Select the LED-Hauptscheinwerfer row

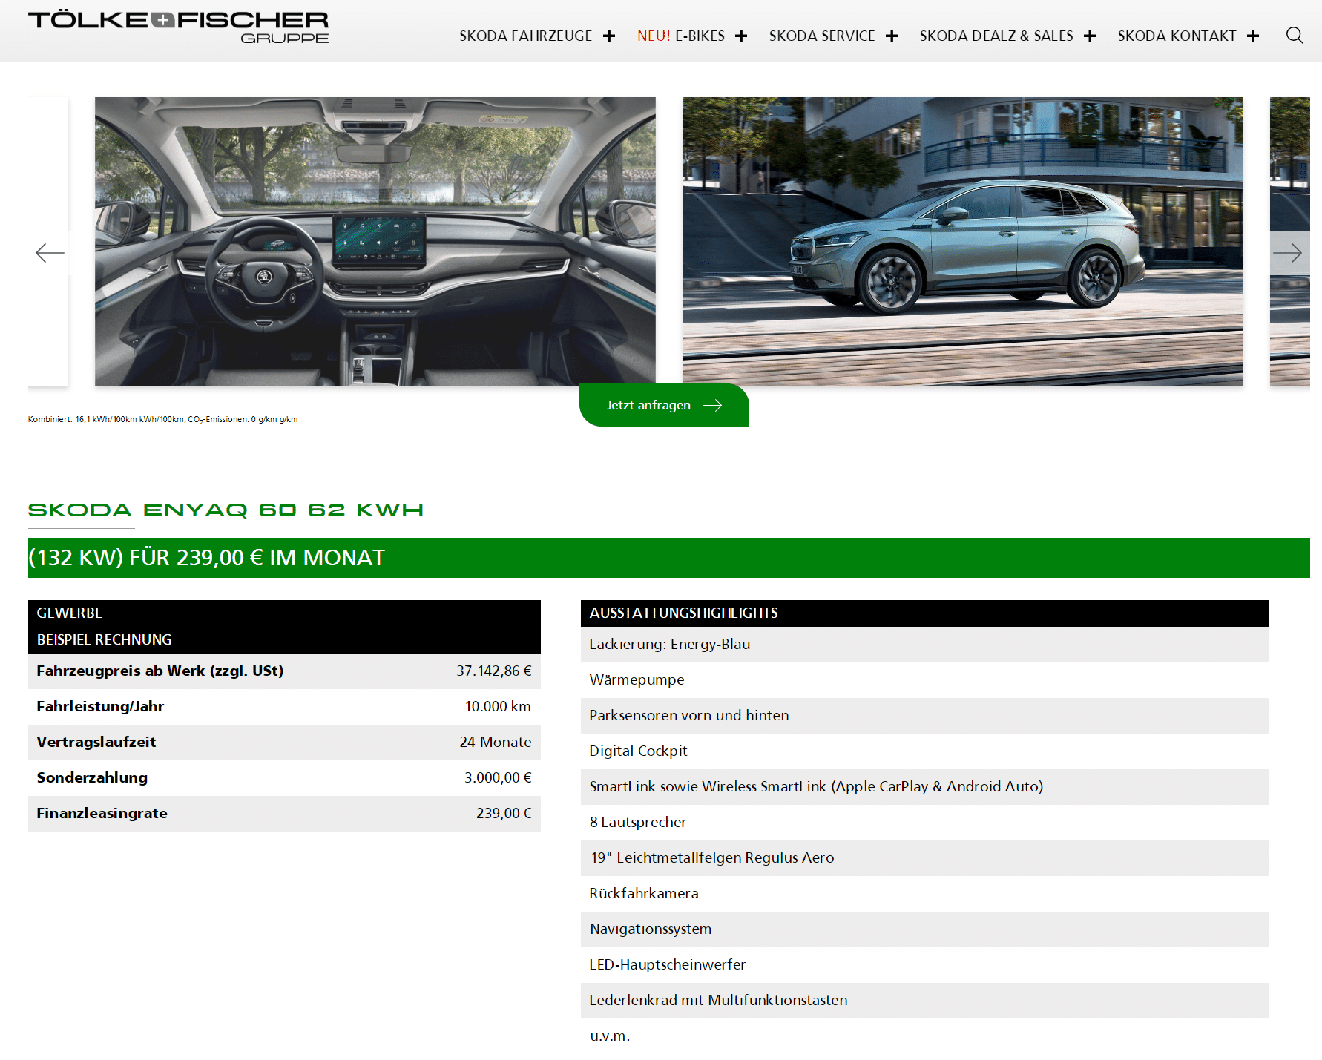click(925, 965)
